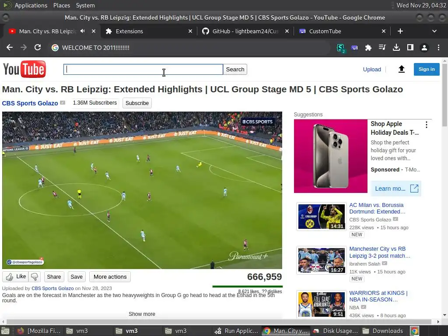The height and width of the screenshot is (336, 448).
Task: Click the Upload link
Action: click(x=372, y=69)
